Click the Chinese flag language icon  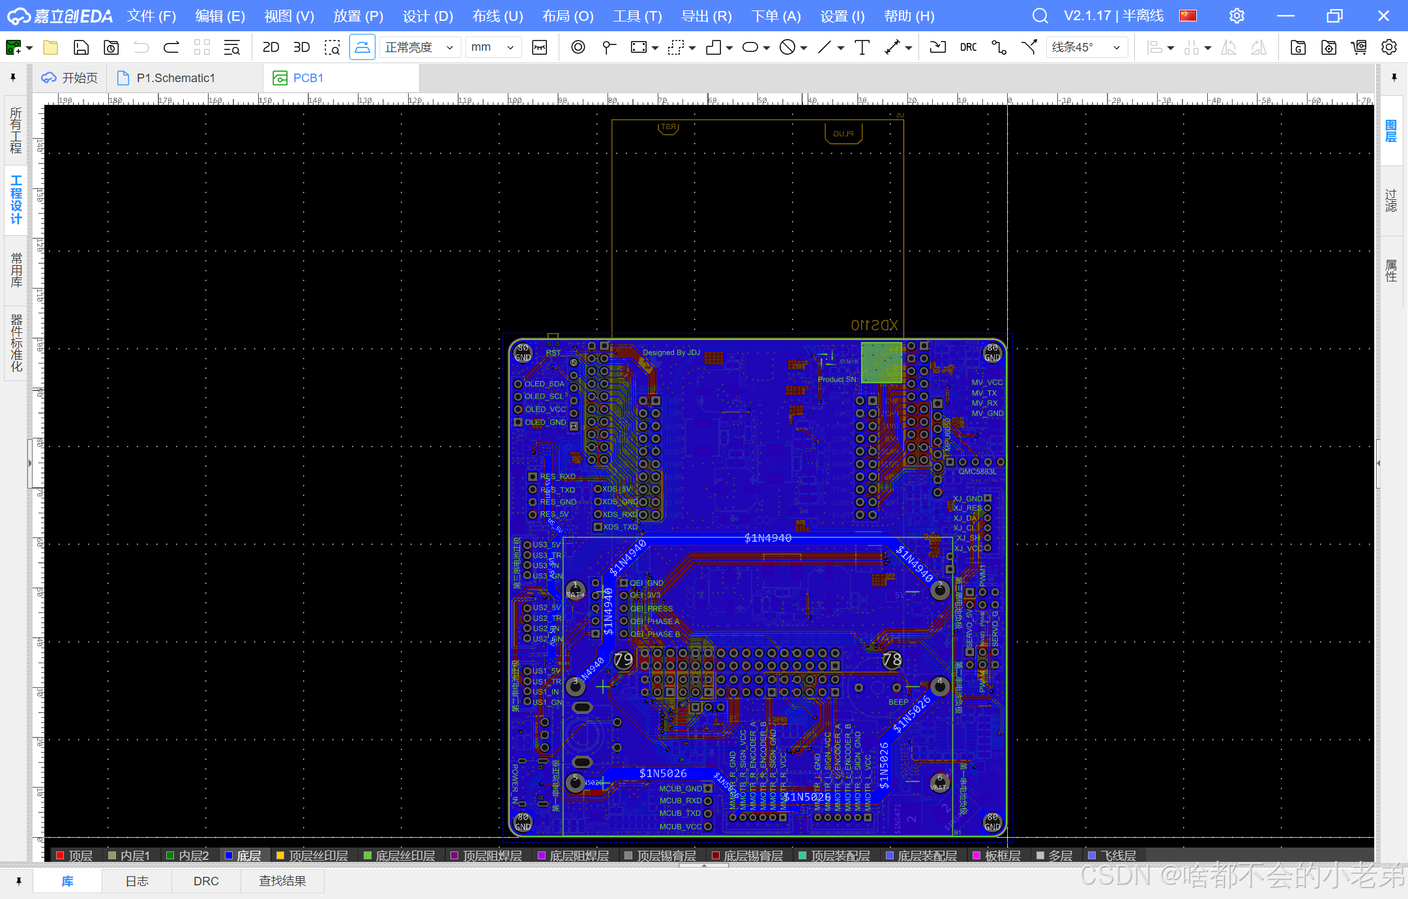[1188, 16]
